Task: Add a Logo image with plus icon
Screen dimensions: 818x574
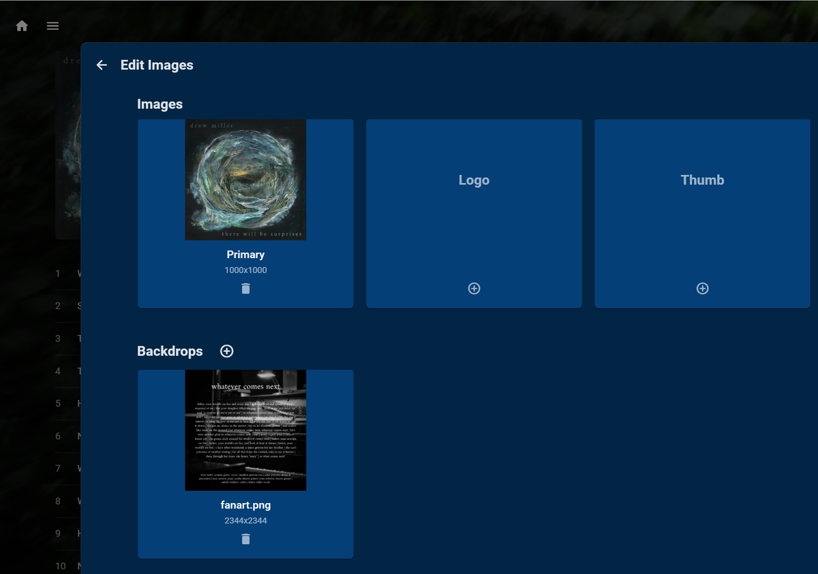Action: click(x=474, y=289)
